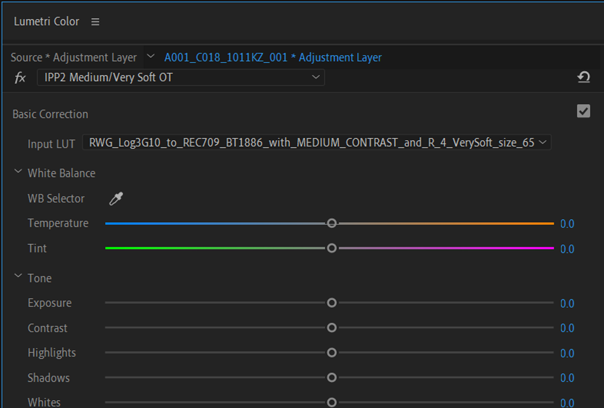604x408 pixels.
Task: Click the Highlights label
Action: pyautogui.click(x=52, y=353)
